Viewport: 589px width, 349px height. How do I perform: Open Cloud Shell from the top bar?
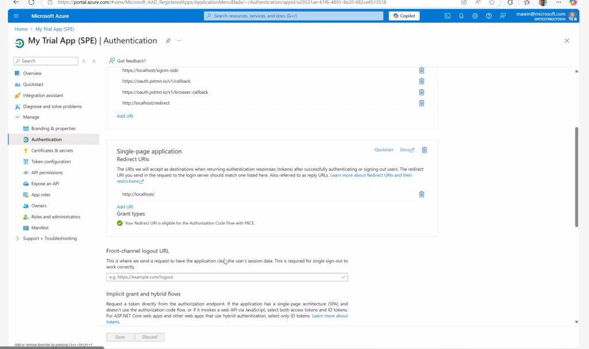coord(448,16)
